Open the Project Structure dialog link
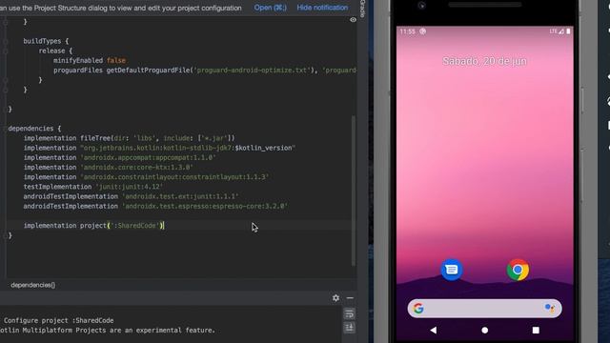The height and width of the screenshot is (343, 610). (x=270, y=8)
